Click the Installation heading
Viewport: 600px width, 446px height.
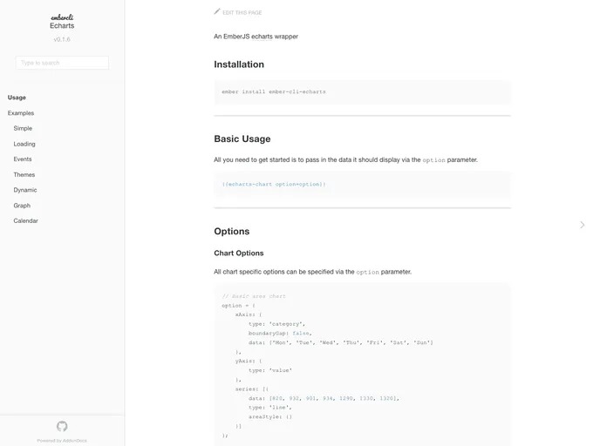(x=239, y=64)
